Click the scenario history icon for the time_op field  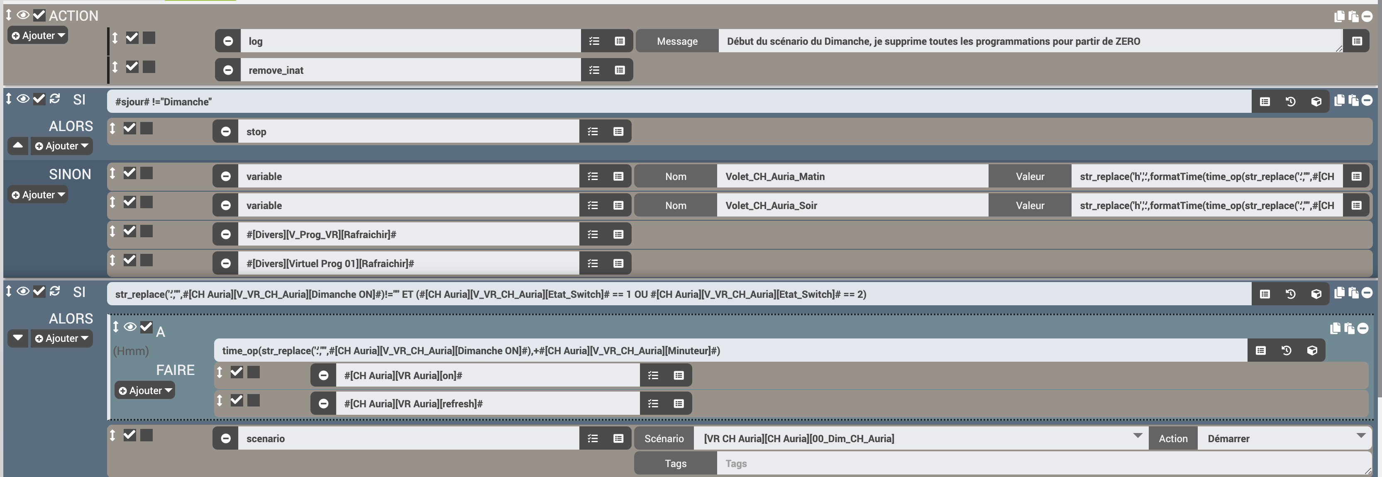pyautogui.click(x=1286, y=350)
